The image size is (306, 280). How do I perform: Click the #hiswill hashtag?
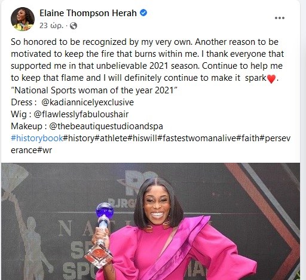(142, 138)
